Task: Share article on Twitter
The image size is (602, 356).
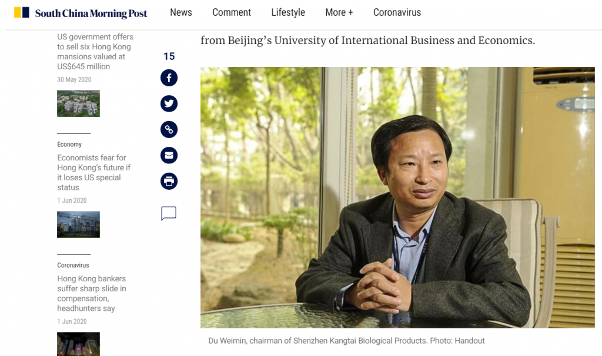Action: point(169,104)
